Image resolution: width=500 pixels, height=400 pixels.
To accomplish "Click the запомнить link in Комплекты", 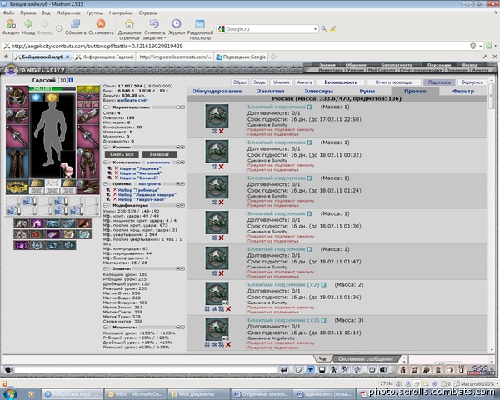I will pyautogui.click(x=158, y=162).
